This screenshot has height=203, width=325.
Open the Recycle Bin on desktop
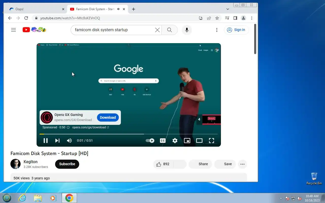314,179
